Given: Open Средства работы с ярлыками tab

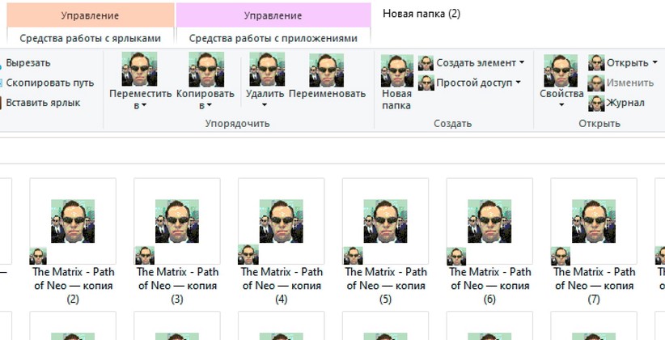Looking at the screenshot, I should click(90, 38).
